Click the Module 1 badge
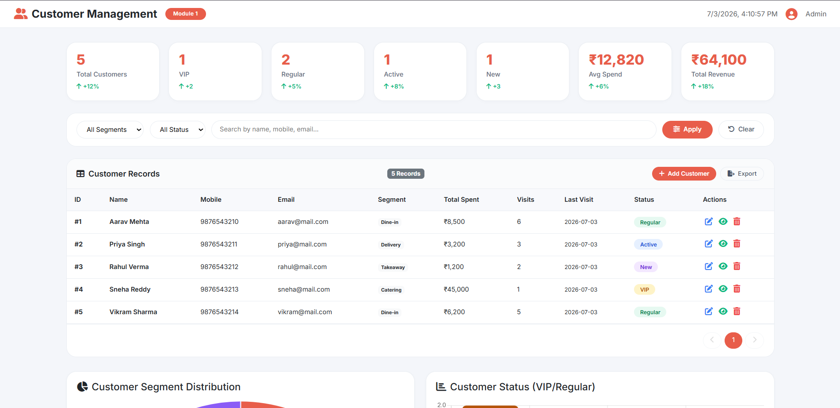This screenshot has height=408, width=840. pyautogui.click(x=186, y=14)
